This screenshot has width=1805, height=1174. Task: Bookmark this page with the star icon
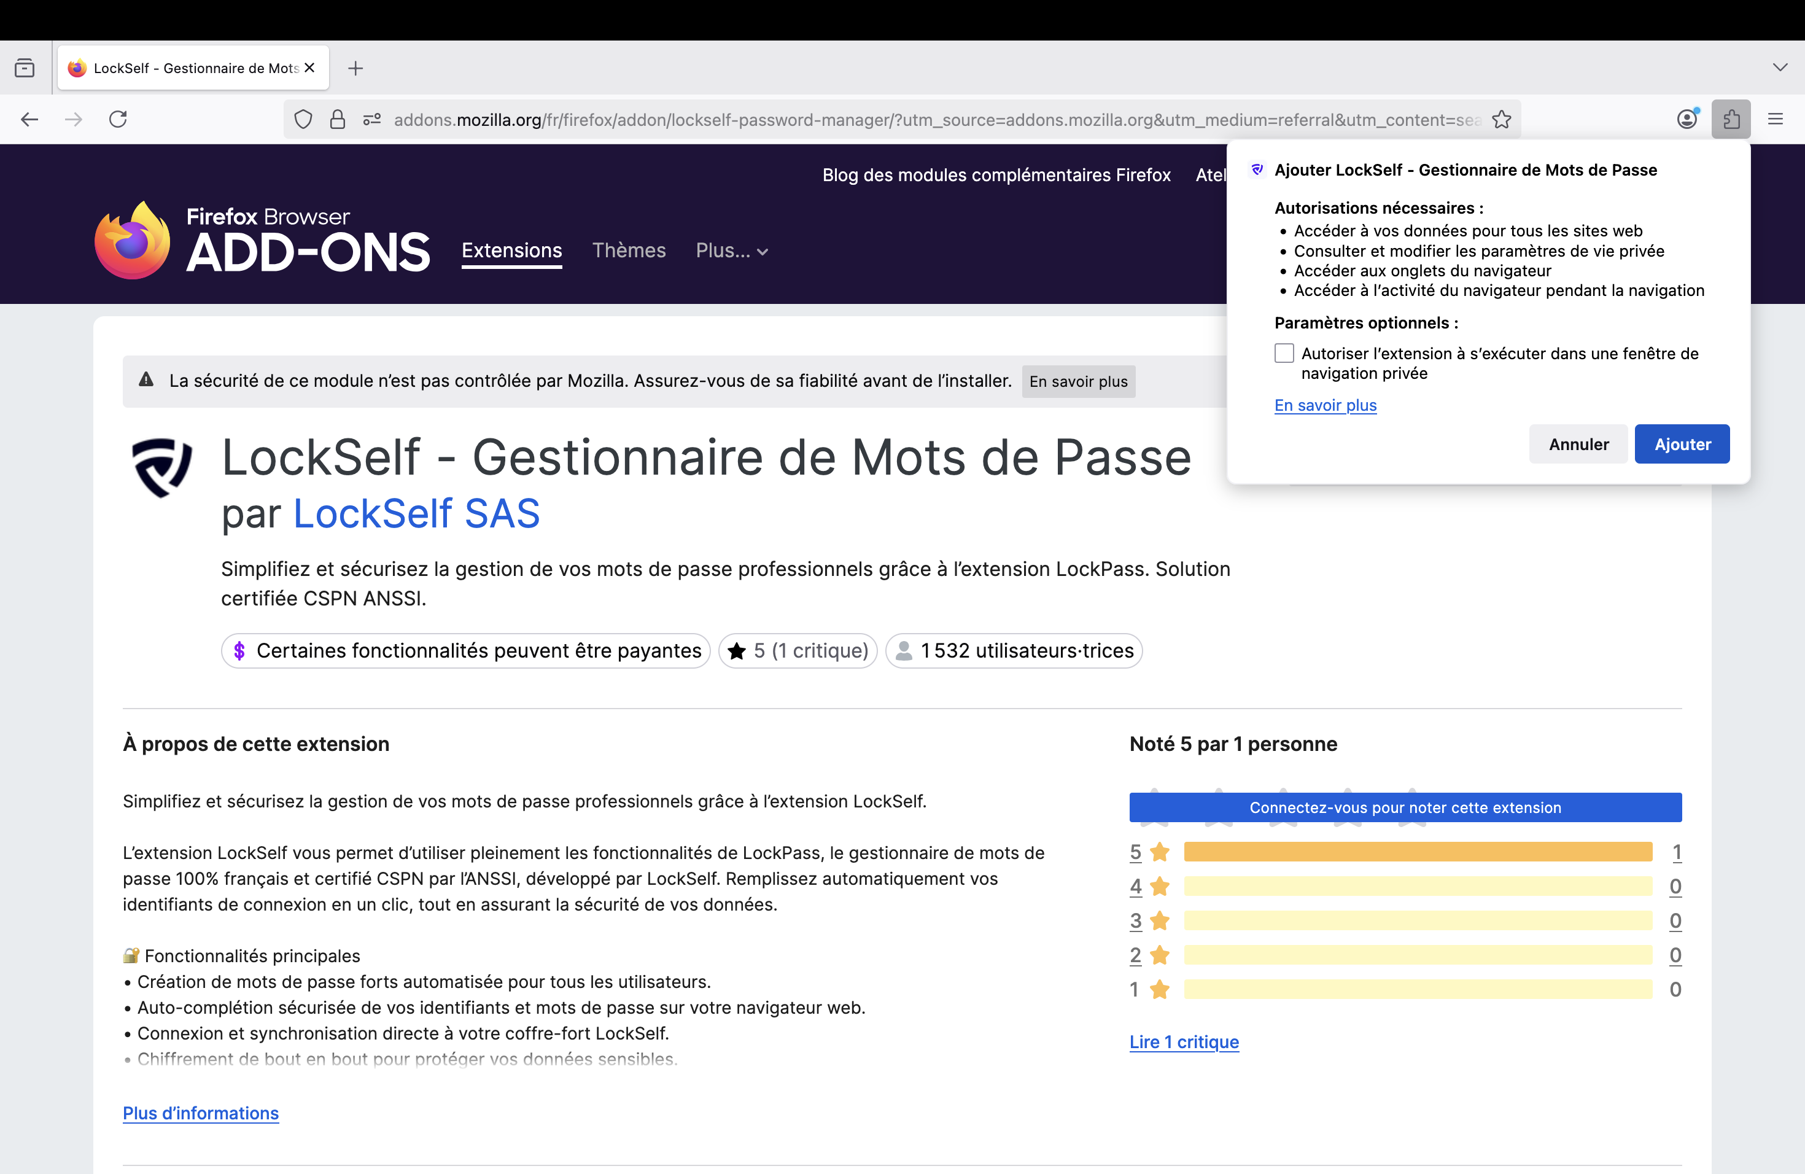[x=1502, y=120]
